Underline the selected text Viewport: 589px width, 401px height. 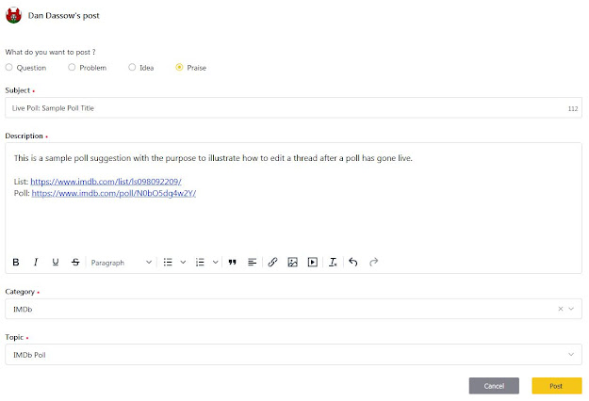(x=56, y=263)
